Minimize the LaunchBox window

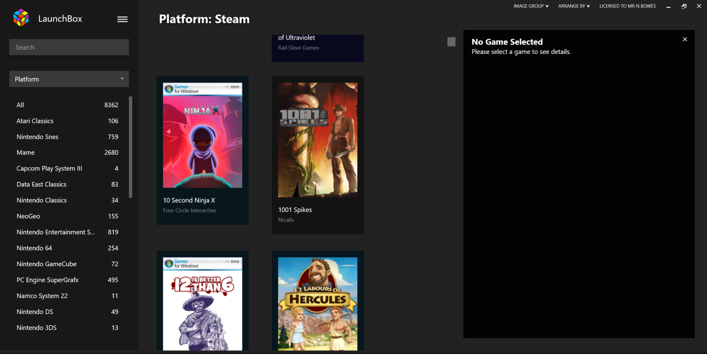tap(668, 6)
